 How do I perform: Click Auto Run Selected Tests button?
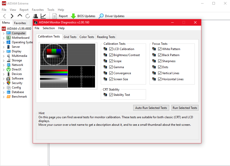coord(151,108)
